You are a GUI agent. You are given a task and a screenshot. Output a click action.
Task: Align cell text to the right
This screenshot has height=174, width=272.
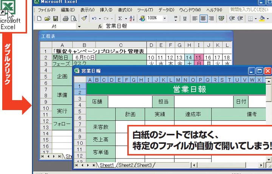coord(211,19)
